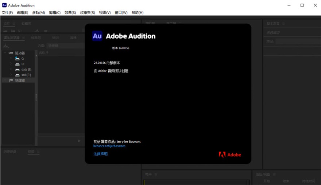Switch to the 效果组 tab

pos(36,38)
